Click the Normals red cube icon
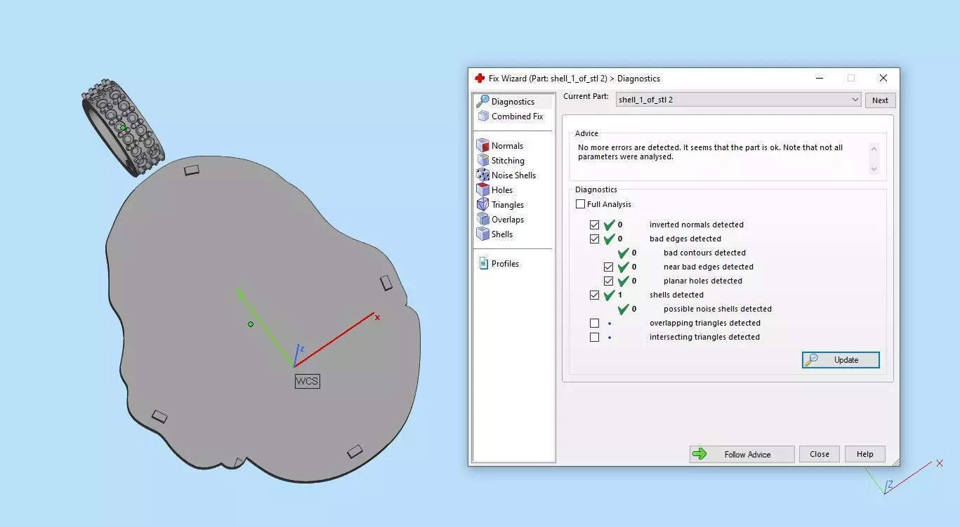 (482, 146)
